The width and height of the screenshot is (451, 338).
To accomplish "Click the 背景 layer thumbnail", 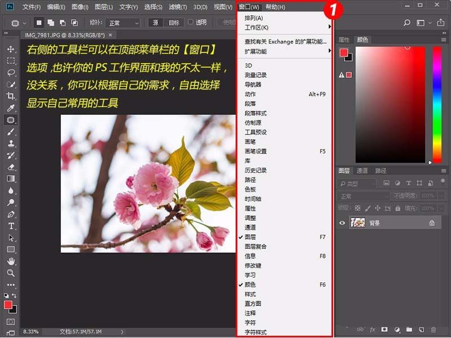I will [x=359, y=223].
